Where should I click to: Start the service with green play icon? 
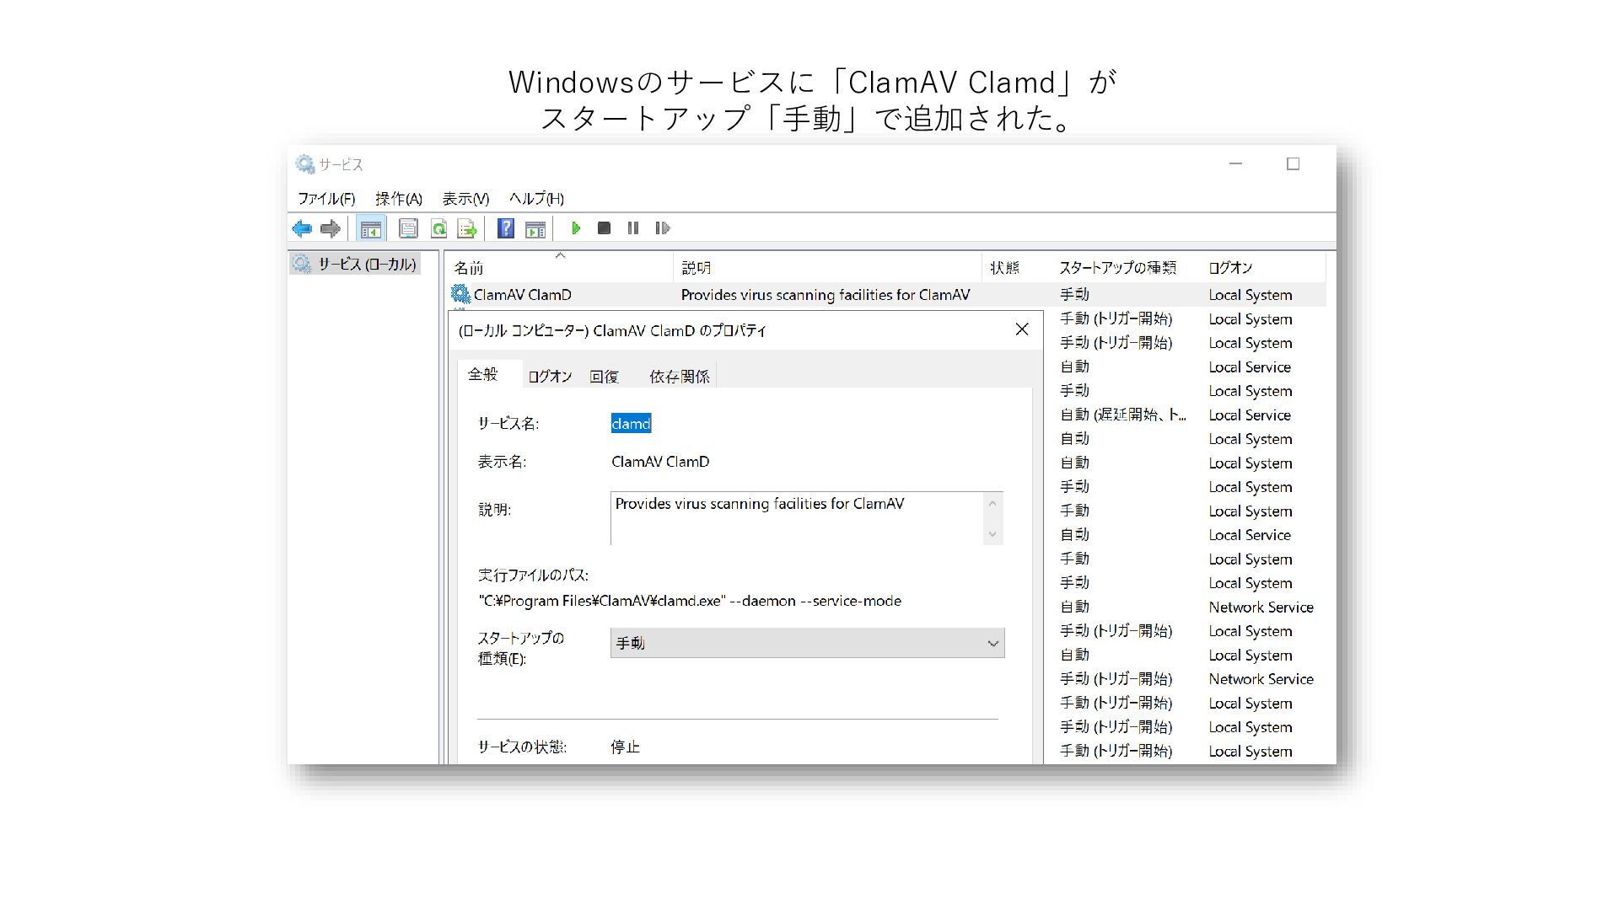pyautogui.click(x=576, y=228)
